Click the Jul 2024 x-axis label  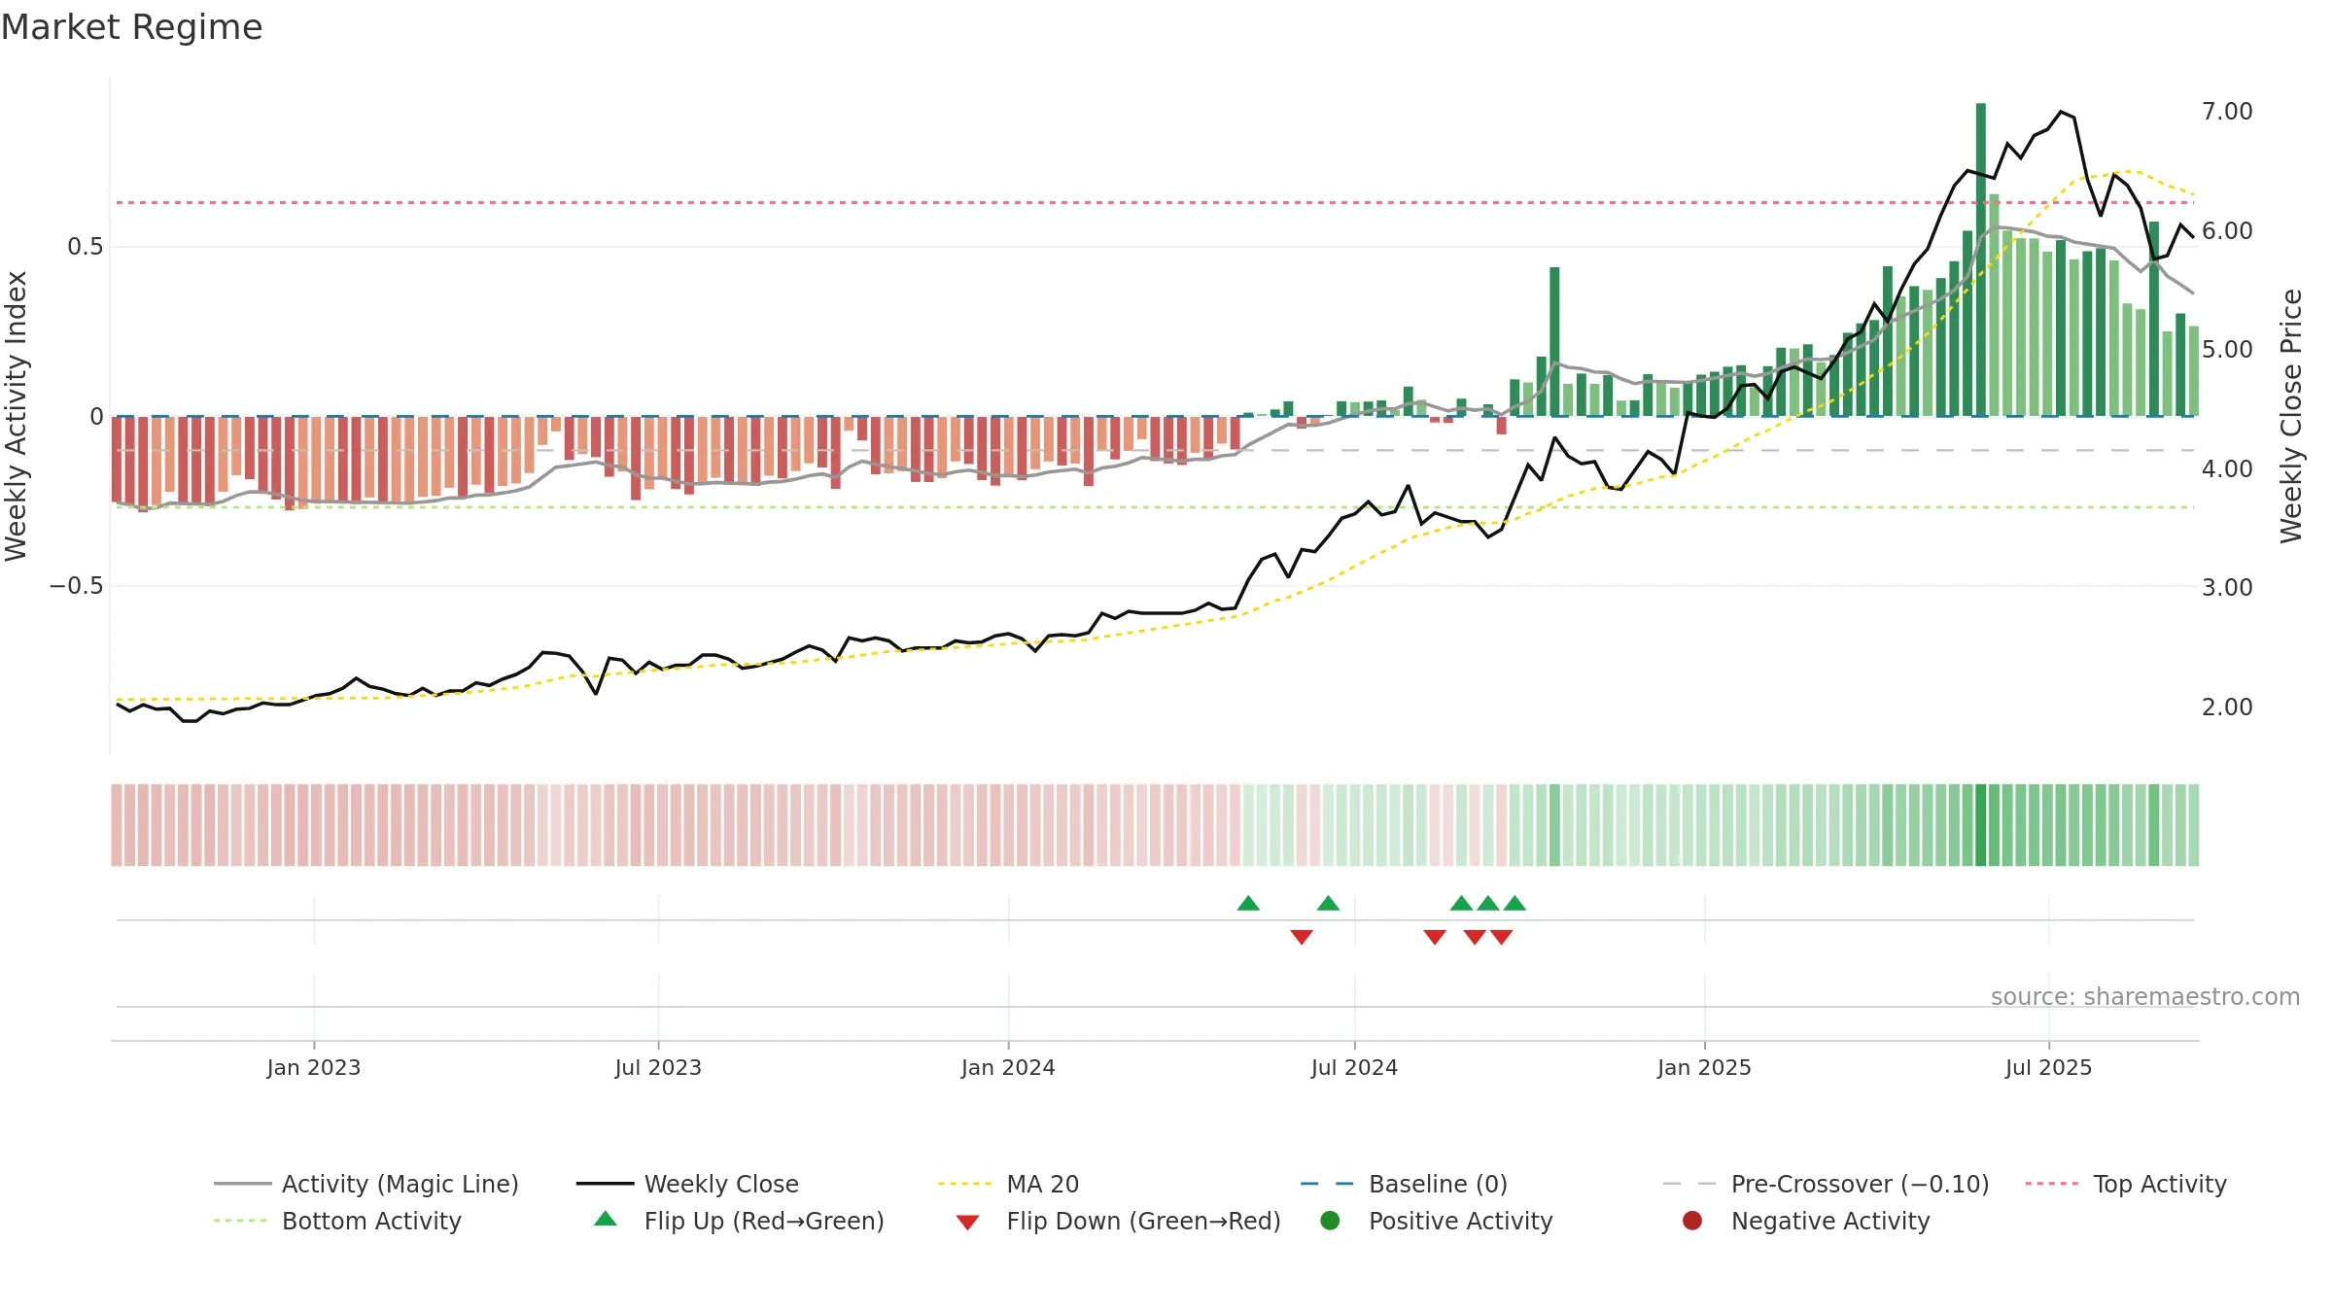click(x=1354, y=1067)
